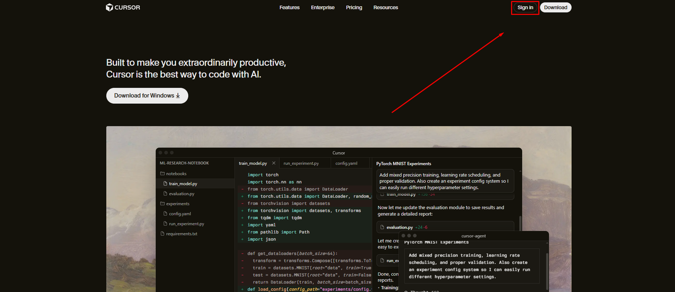The width and height of the screenshot is (675, 292).
Task: Go to Pricing
Action: pyautogui.click(x=354, y=7)
